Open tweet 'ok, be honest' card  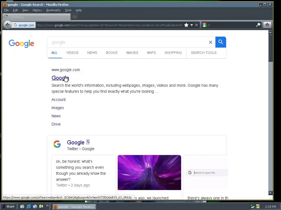point(83,175)
